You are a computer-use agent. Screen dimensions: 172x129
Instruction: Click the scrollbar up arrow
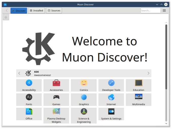[166, 23]
